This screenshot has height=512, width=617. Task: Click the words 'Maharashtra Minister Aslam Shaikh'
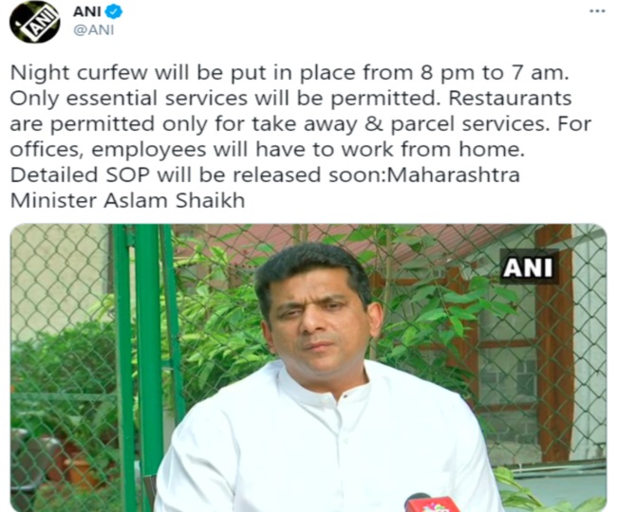click(265, 188)
